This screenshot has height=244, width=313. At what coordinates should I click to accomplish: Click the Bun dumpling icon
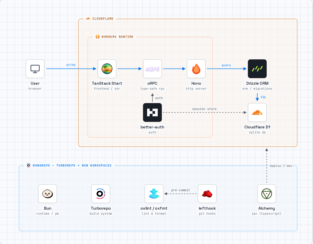pos(47,194)
